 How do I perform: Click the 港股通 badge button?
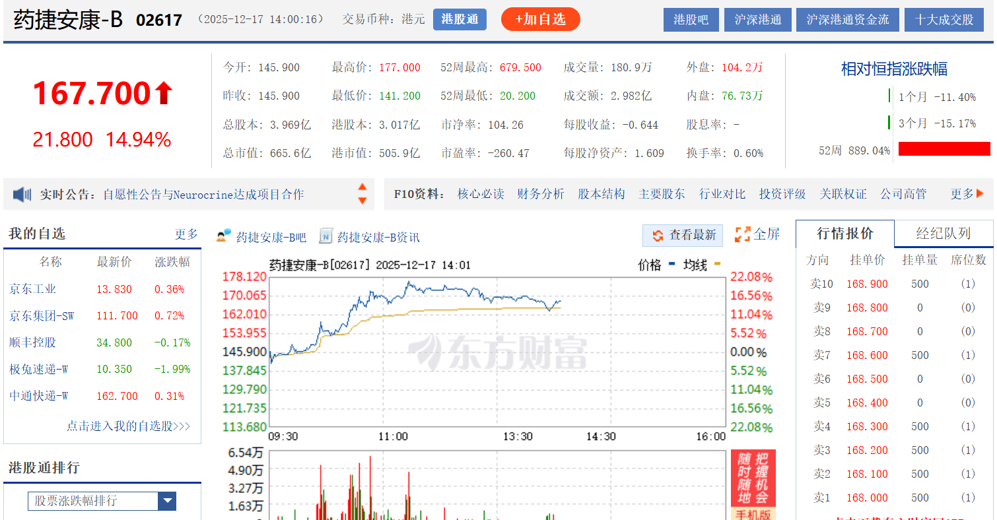pos(460,19)
